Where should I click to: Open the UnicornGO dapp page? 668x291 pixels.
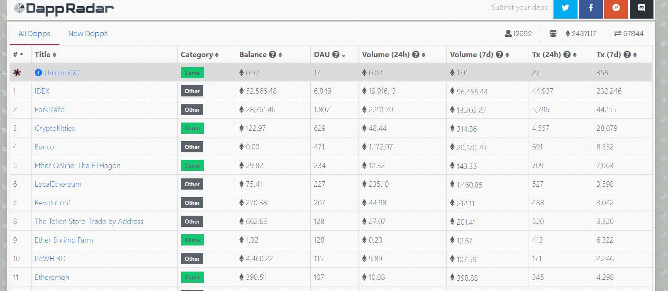62,72
